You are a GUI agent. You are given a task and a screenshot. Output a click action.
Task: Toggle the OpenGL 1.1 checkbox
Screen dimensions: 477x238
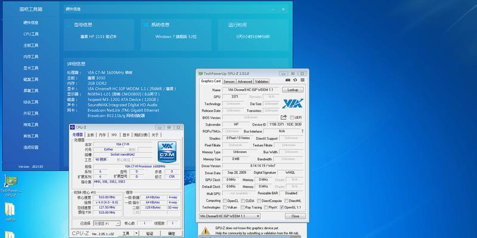pyautogui.click(x=281, y=207)
